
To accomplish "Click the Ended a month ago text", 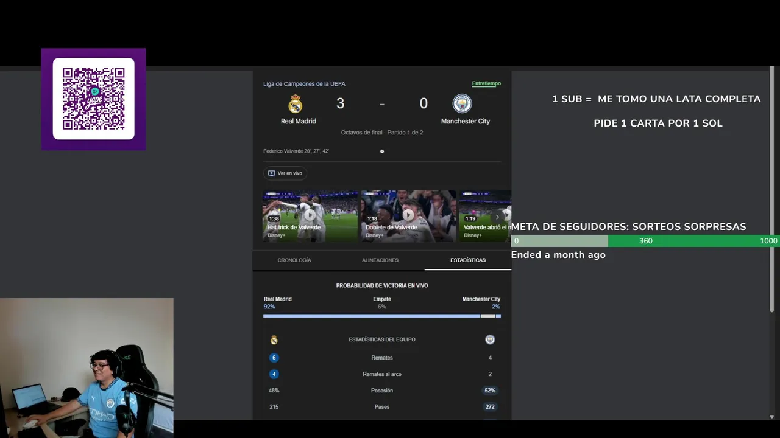I will pos(558,255).
